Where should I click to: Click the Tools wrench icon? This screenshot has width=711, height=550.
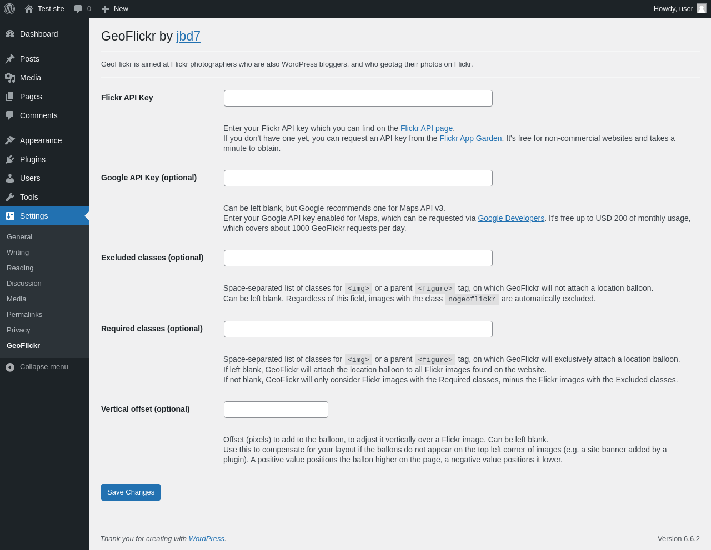(10, 197)
